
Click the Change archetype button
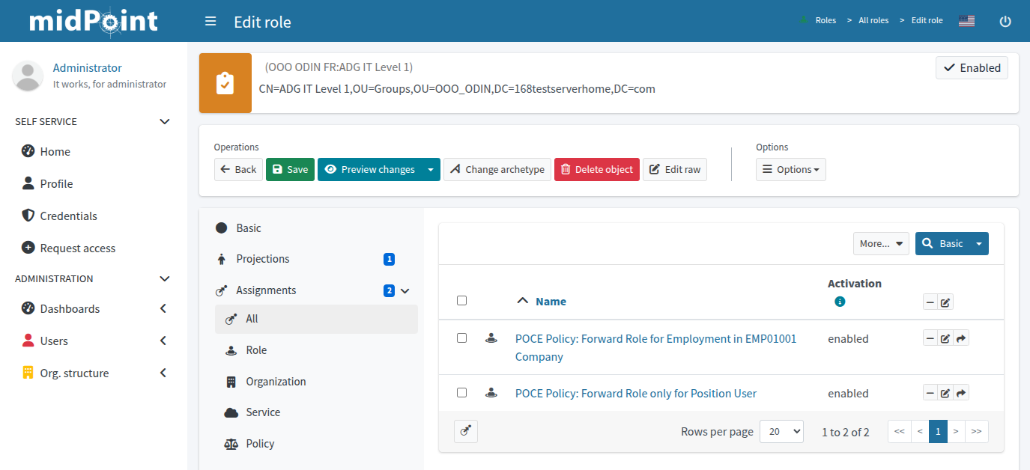[497, 169]
